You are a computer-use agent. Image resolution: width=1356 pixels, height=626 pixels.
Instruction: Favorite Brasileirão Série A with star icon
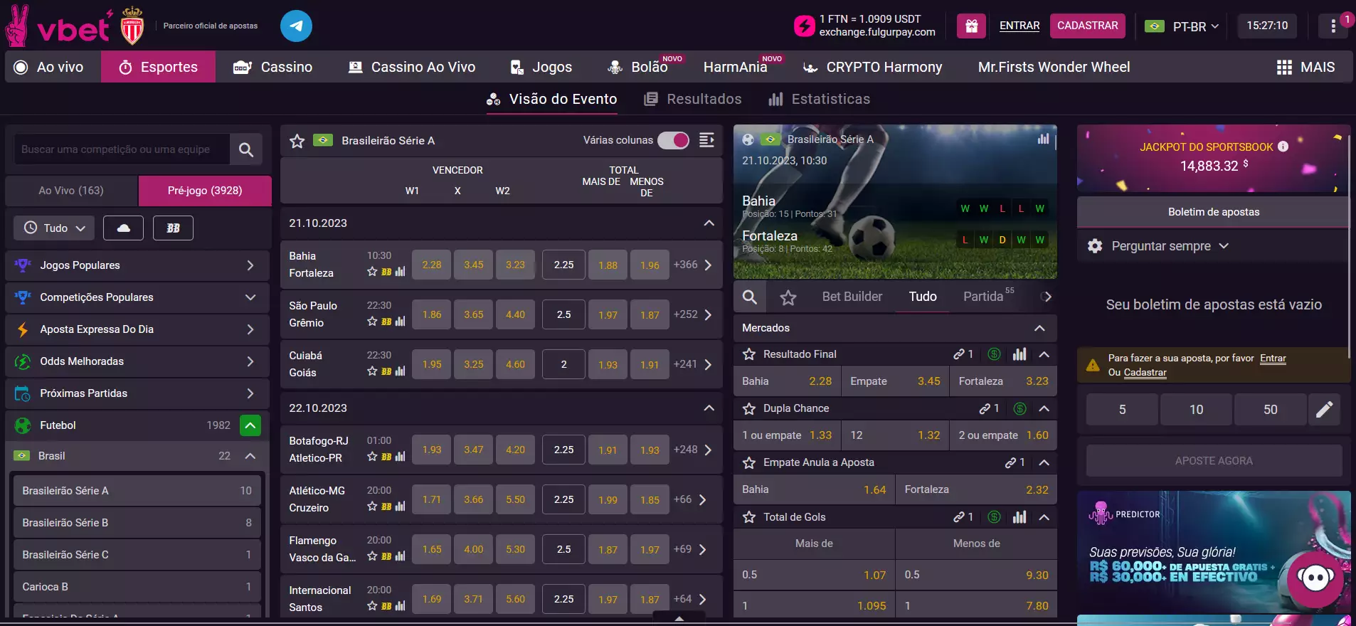click(x=297, y=141)
